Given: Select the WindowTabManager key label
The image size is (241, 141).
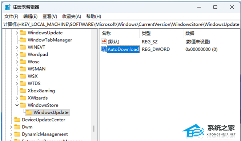Looking at the screenshot, I should [50, 40].
